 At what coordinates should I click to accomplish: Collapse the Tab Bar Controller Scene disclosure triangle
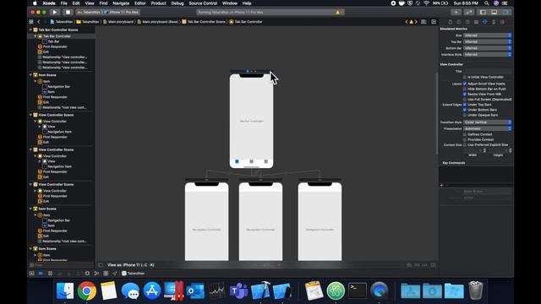pyautogui.click(x=30, y=30)
